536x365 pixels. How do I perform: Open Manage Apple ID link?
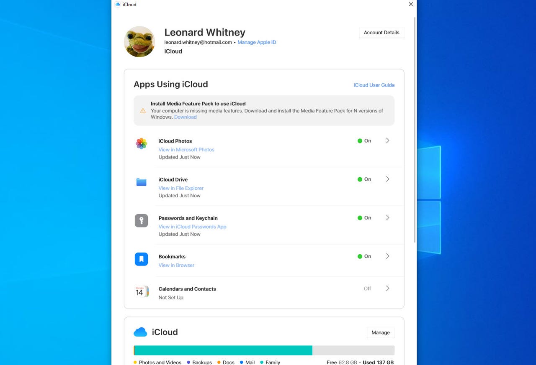(257, 42)
